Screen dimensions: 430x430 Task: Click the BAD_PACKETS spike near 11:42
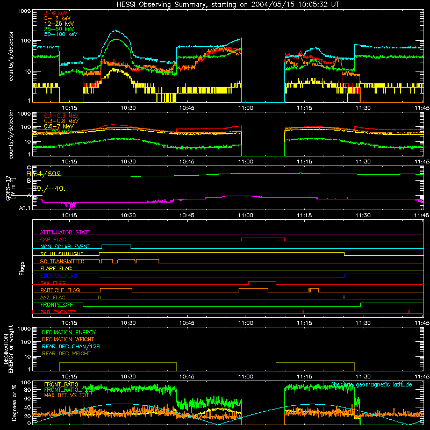[409, 312]
